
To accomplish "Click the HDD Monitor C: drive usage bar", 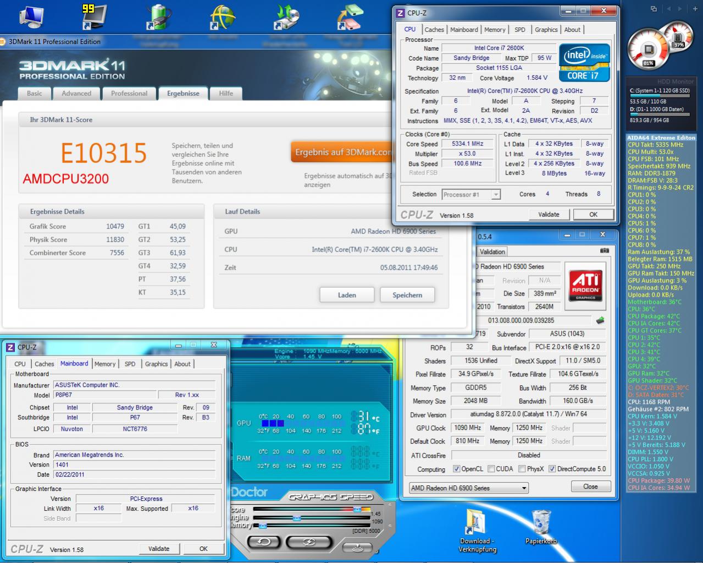I will [660, 96].
